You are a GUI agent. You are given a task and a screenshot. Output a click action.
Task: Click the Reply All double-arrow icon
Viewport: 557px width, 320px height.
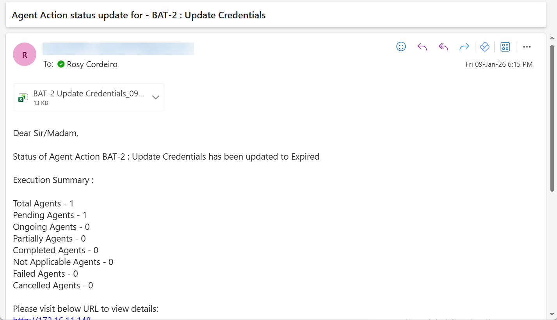coord(443,47)
